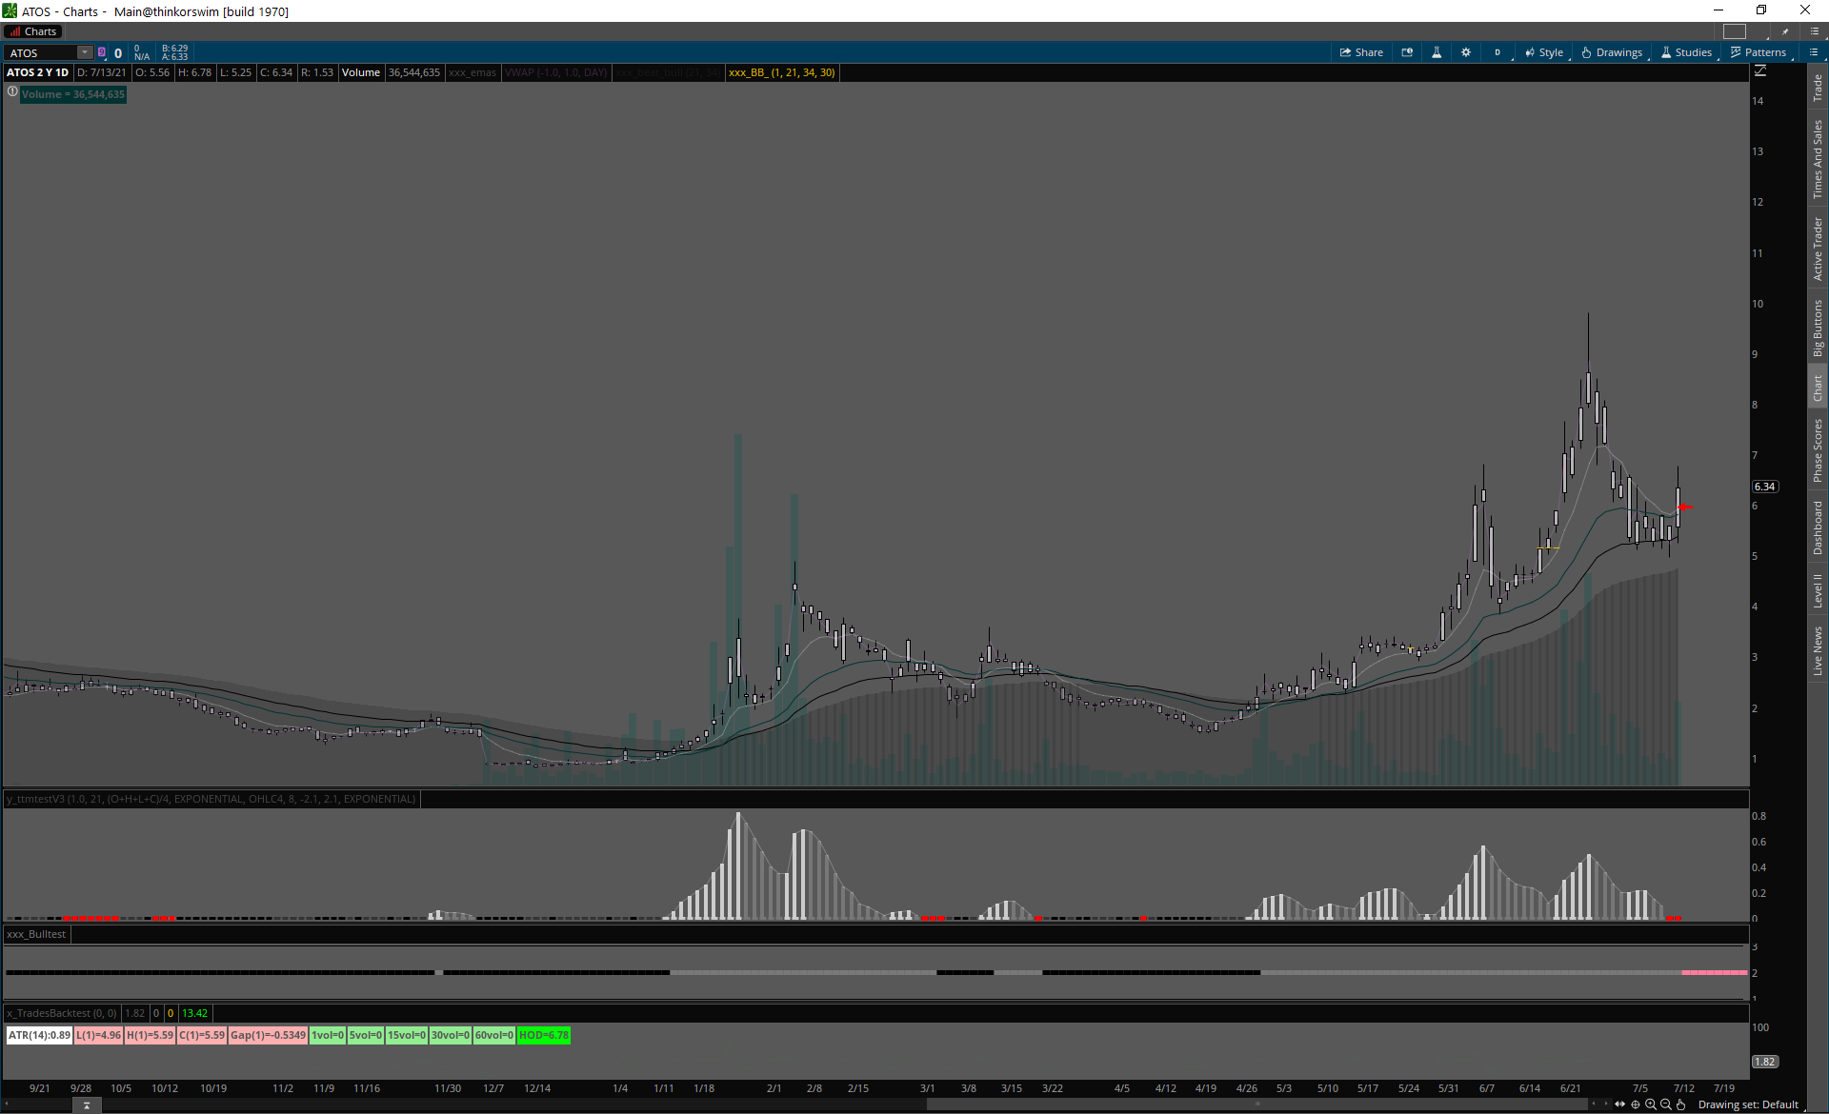Open the ATOS symbol dropdown arrow
Viewport: 1829px width, 1114px height.
85,52
